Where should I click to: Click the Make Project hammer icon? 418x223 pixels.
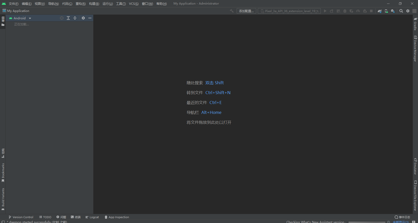232,11
